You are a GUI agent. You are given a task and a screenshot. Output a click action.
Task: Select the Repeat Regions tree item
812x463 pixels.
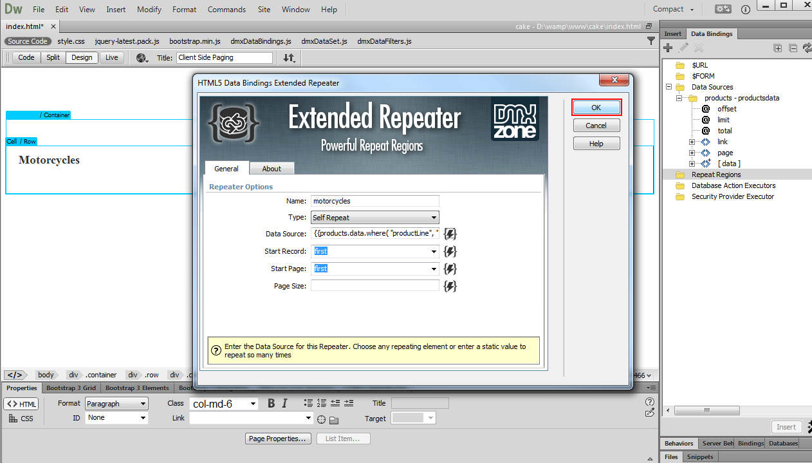pyautogui.click(x=716, y=175)
